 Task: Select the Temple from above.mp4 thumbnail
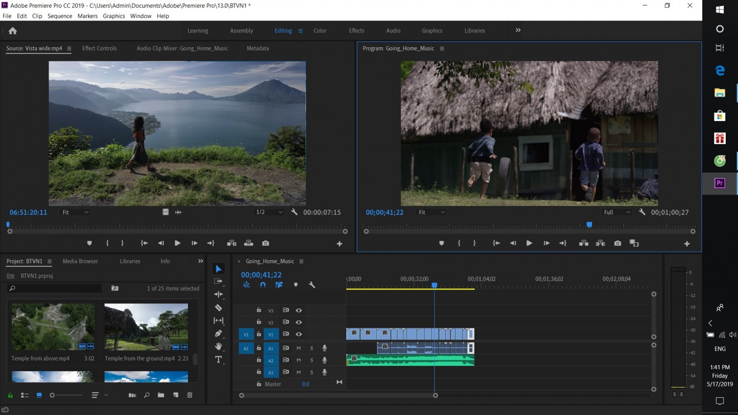53,327
